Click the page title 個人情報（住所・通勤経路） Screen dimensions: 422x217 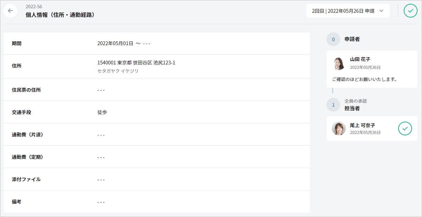pyautogui.click(x=60, y=15)
